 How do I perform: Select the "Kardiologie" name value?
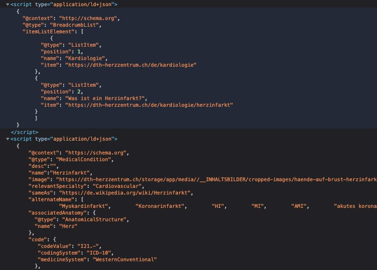click(85, 58)
